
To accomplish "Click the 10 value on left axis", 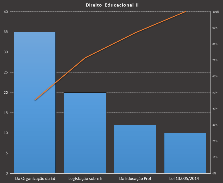I will 6,133.
